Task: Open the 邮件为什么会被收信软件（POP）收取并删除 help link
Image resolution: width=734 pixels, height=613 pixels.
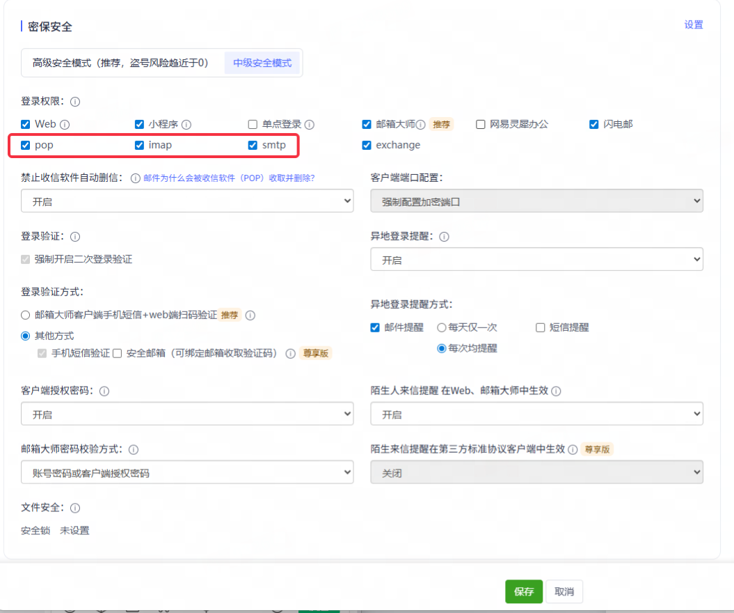Action: (229, 178)
